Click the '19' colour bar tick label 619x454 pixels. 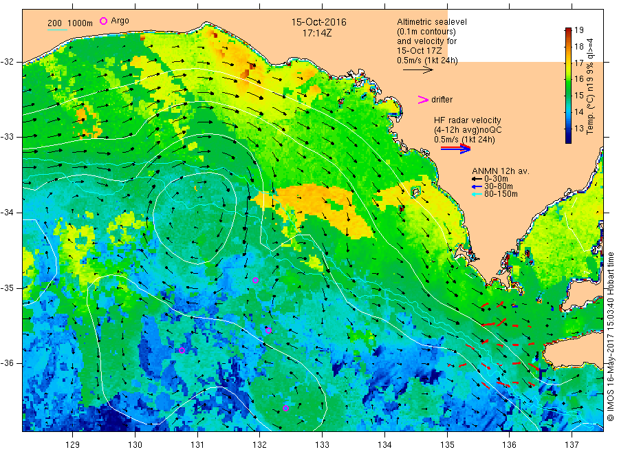click(578, 30)
